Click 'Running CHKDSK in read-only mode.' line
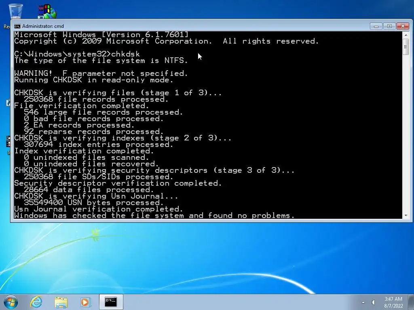The width and height of the screenshot is (414, 310). 94,80
